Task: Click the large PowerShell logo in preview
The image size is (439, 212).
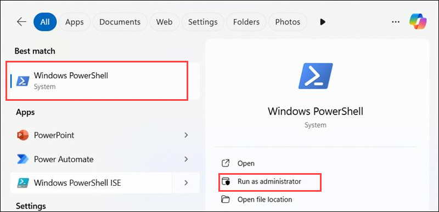Action: coord(315,76)
